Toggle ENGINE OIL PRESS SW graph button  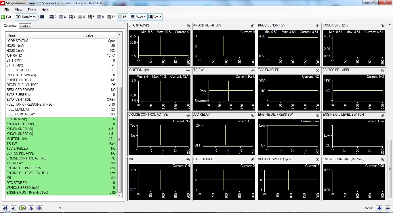click(x=317, y=115)
